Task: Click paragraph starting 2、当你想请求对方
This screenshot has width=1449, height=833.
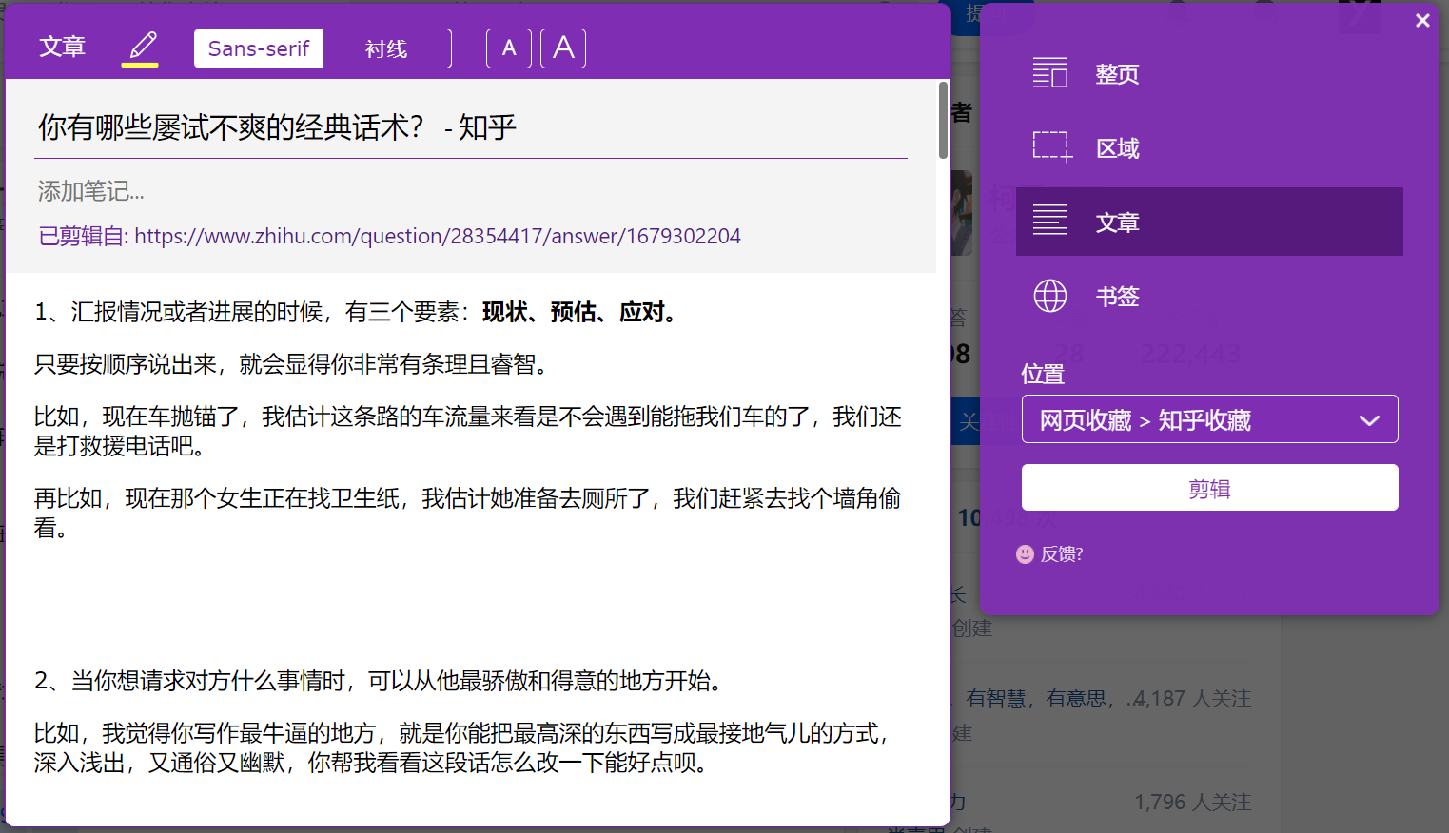Action: 381,681
